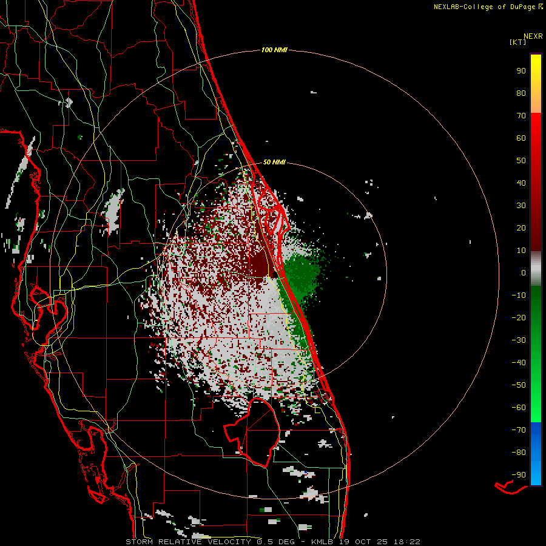Image resolution: width=546 pixels, height=546 pixels.
Task: Click the 20 value on velocity scale
Action: tap(521, 228)
